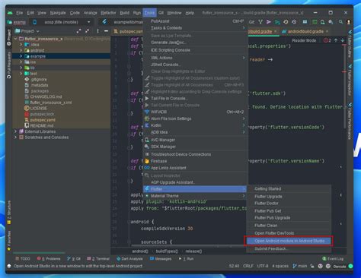Click the Android Studio logo icon
This screenshot has height=278, width=361.
tap(10, 13)
